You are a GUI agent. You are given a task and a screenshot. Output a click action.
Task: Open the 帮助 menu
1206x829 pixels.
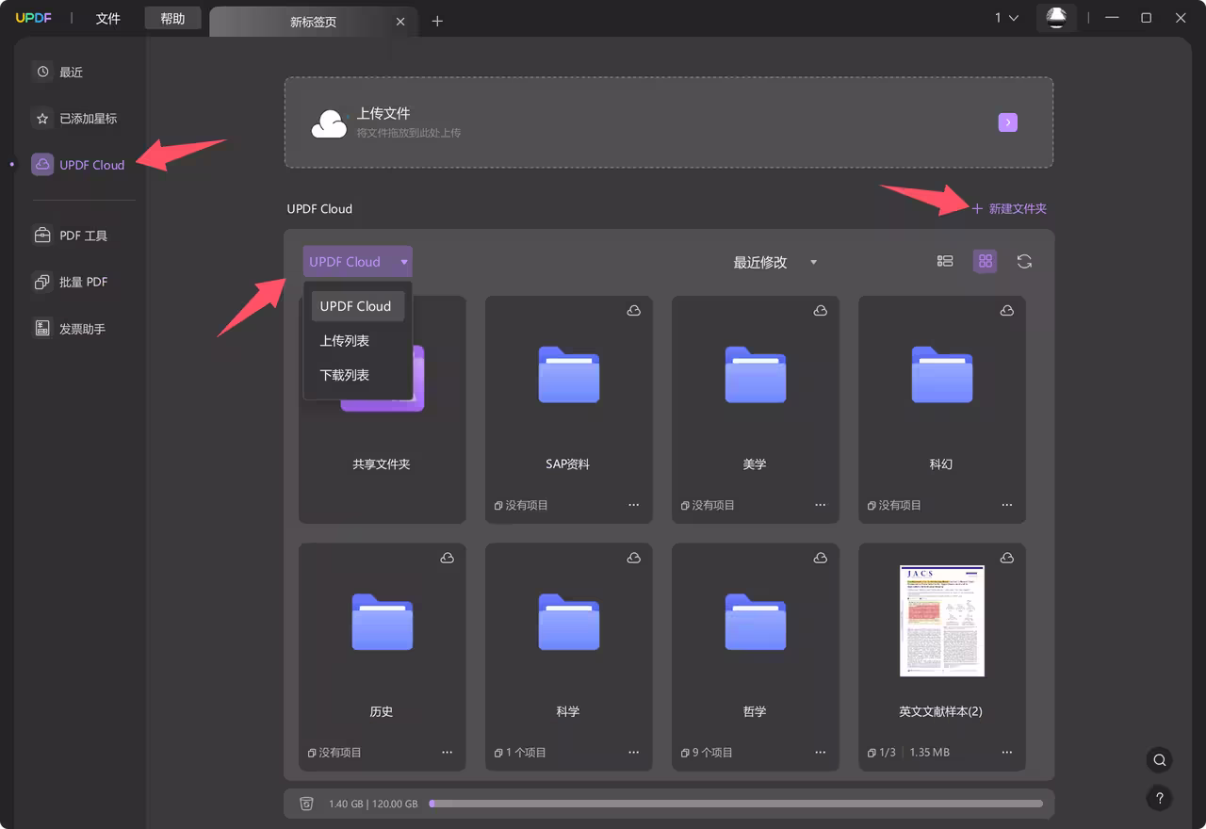tap(172, 18)
